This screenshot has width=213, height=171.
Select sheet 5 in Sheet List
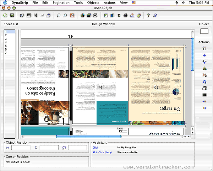(10, 46)
